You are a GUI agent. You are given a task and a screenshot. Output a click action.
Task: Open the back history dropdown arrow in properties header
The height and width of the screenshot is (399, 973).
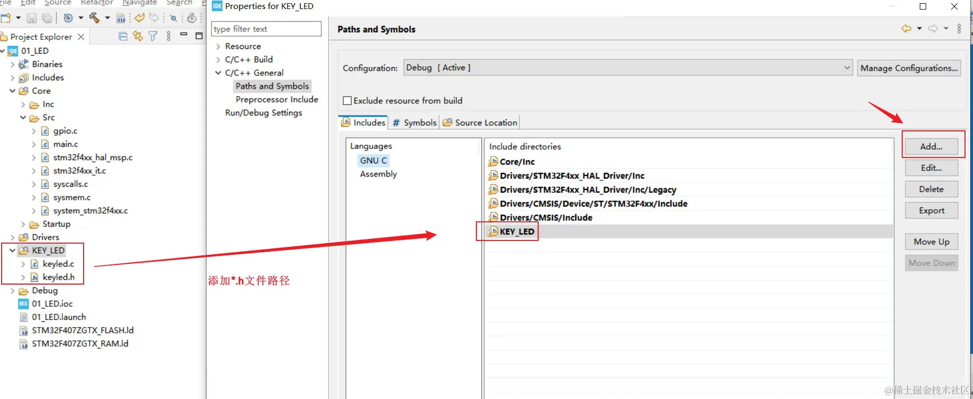pyautogui.click(x=919, y=29)
